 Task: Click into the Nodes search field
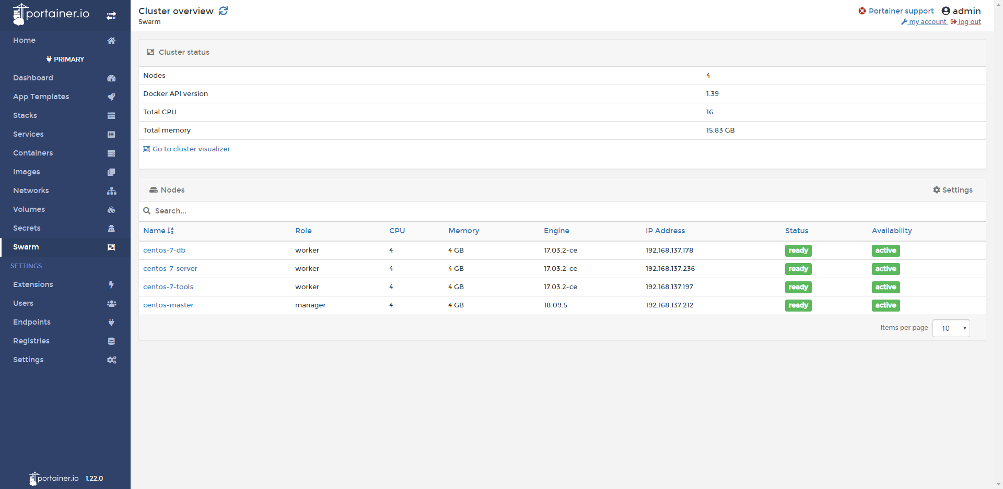562,211
